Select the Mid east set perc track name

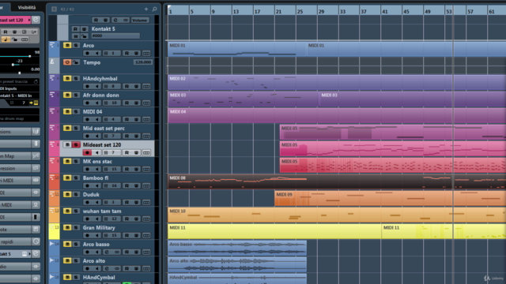tap(104, 128)
